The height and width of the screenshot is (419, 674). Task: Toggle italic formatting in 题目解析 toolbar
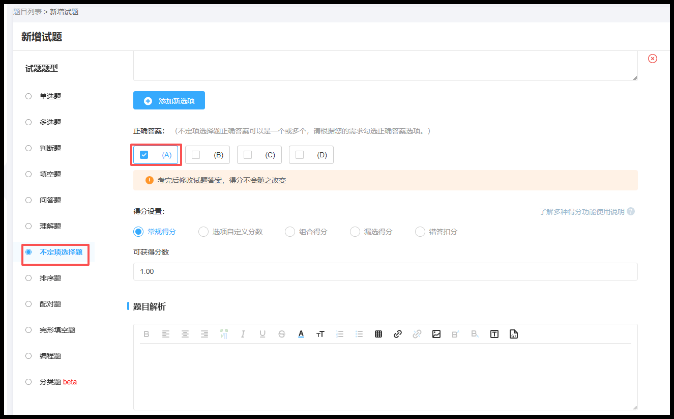pos(243,334)
